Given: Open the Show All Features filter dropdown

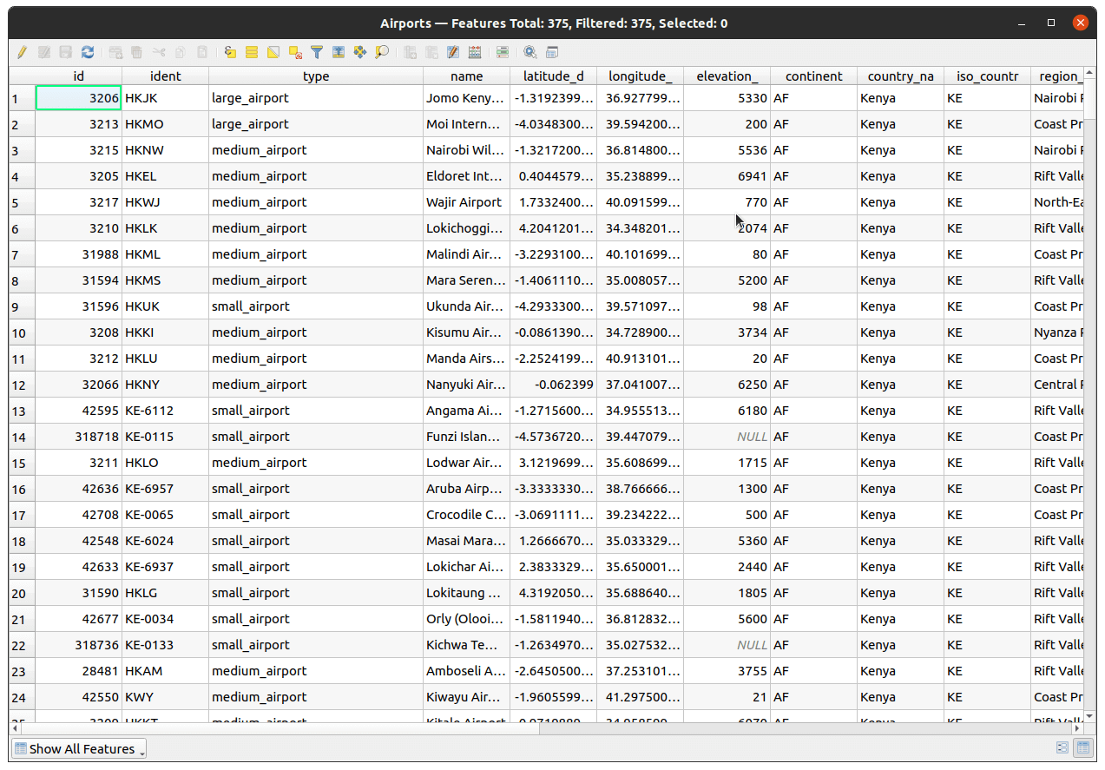Looking at the screenshot, I should (79, 748).
